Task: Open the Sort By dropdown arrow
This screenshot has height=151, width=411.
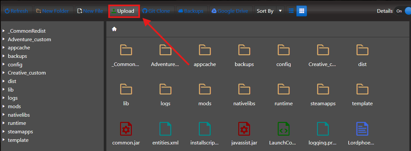Action: (x=280, y=11)
